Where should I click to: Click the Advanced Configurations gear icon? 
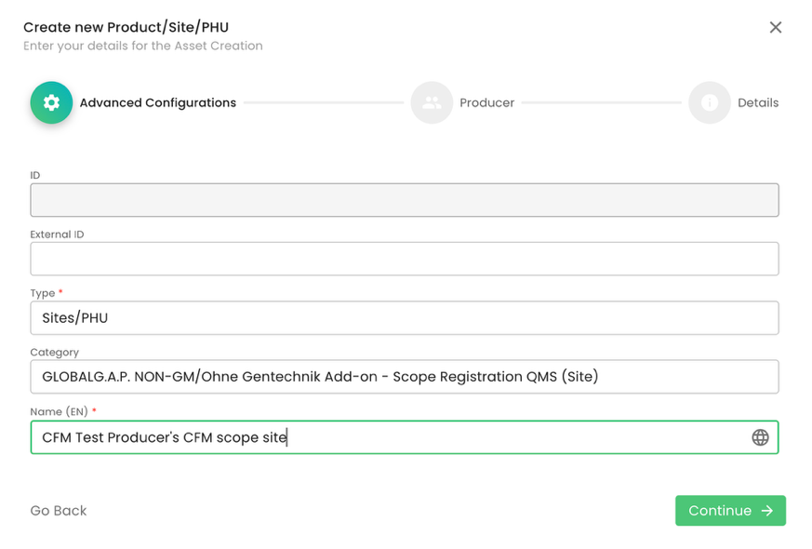[x=51, y=102]
